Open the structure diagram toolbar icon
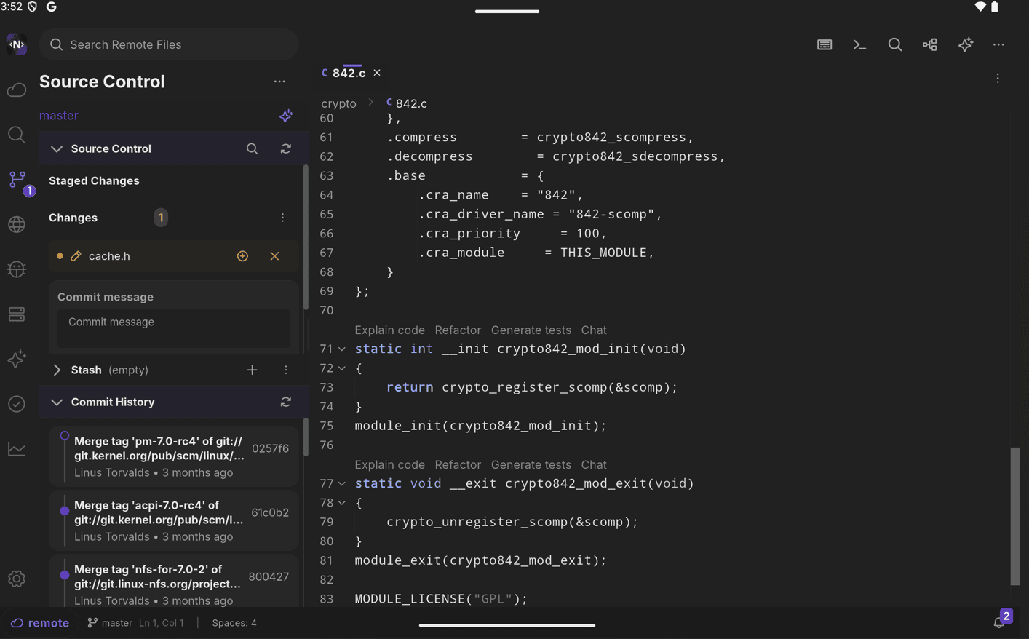This screenshot has height=639, width=1029. (x=930, y=44)
